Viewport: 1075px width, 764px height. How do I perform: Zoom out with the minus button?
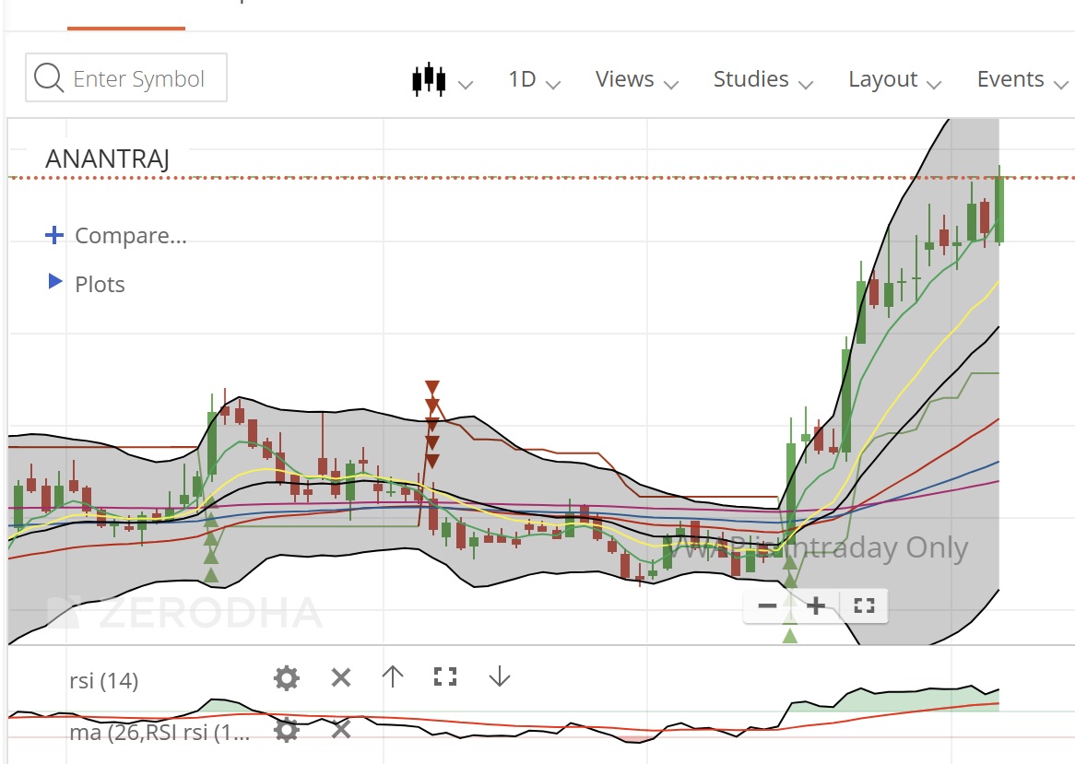coord(768,605)
